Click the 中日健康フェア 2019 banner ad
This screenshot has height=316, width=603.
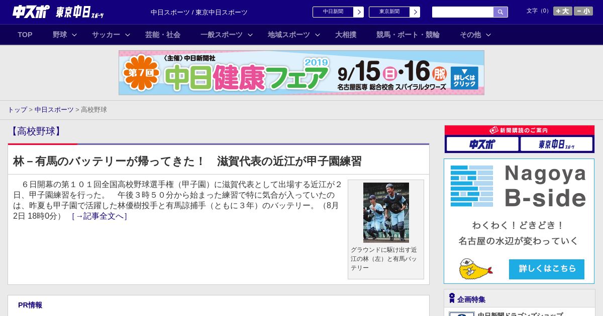(301, 73)
